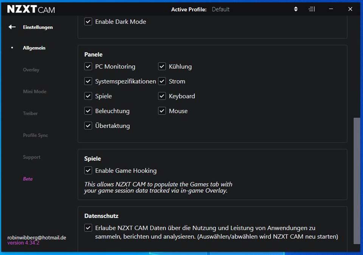Image resolution: width=363 pixels, height=255 pixels.
Task: Click the Spiele section heading
Action: [93, 159]
